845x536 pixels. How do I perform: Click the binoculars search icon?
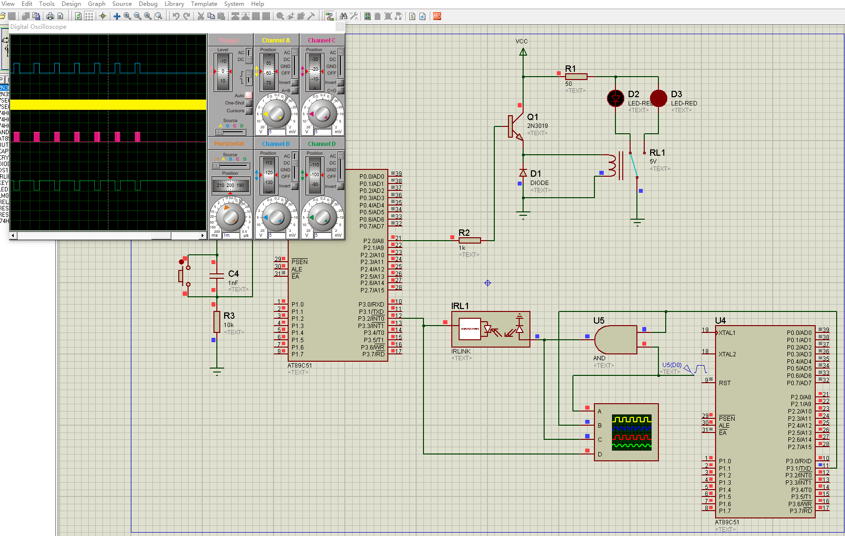click(343, 16)
